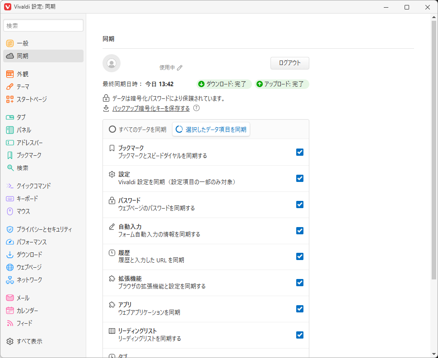The width and height of the screenshot is (438, 358).
Task: Open 外観 settings via its icon
Action: pos(10,74)
